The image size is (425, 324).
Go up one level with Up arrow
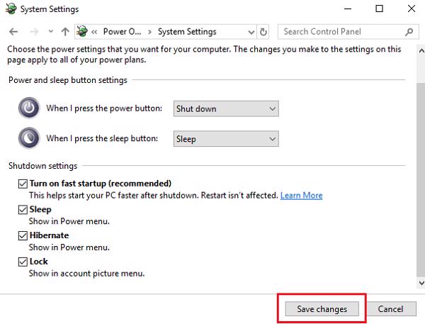65,32
